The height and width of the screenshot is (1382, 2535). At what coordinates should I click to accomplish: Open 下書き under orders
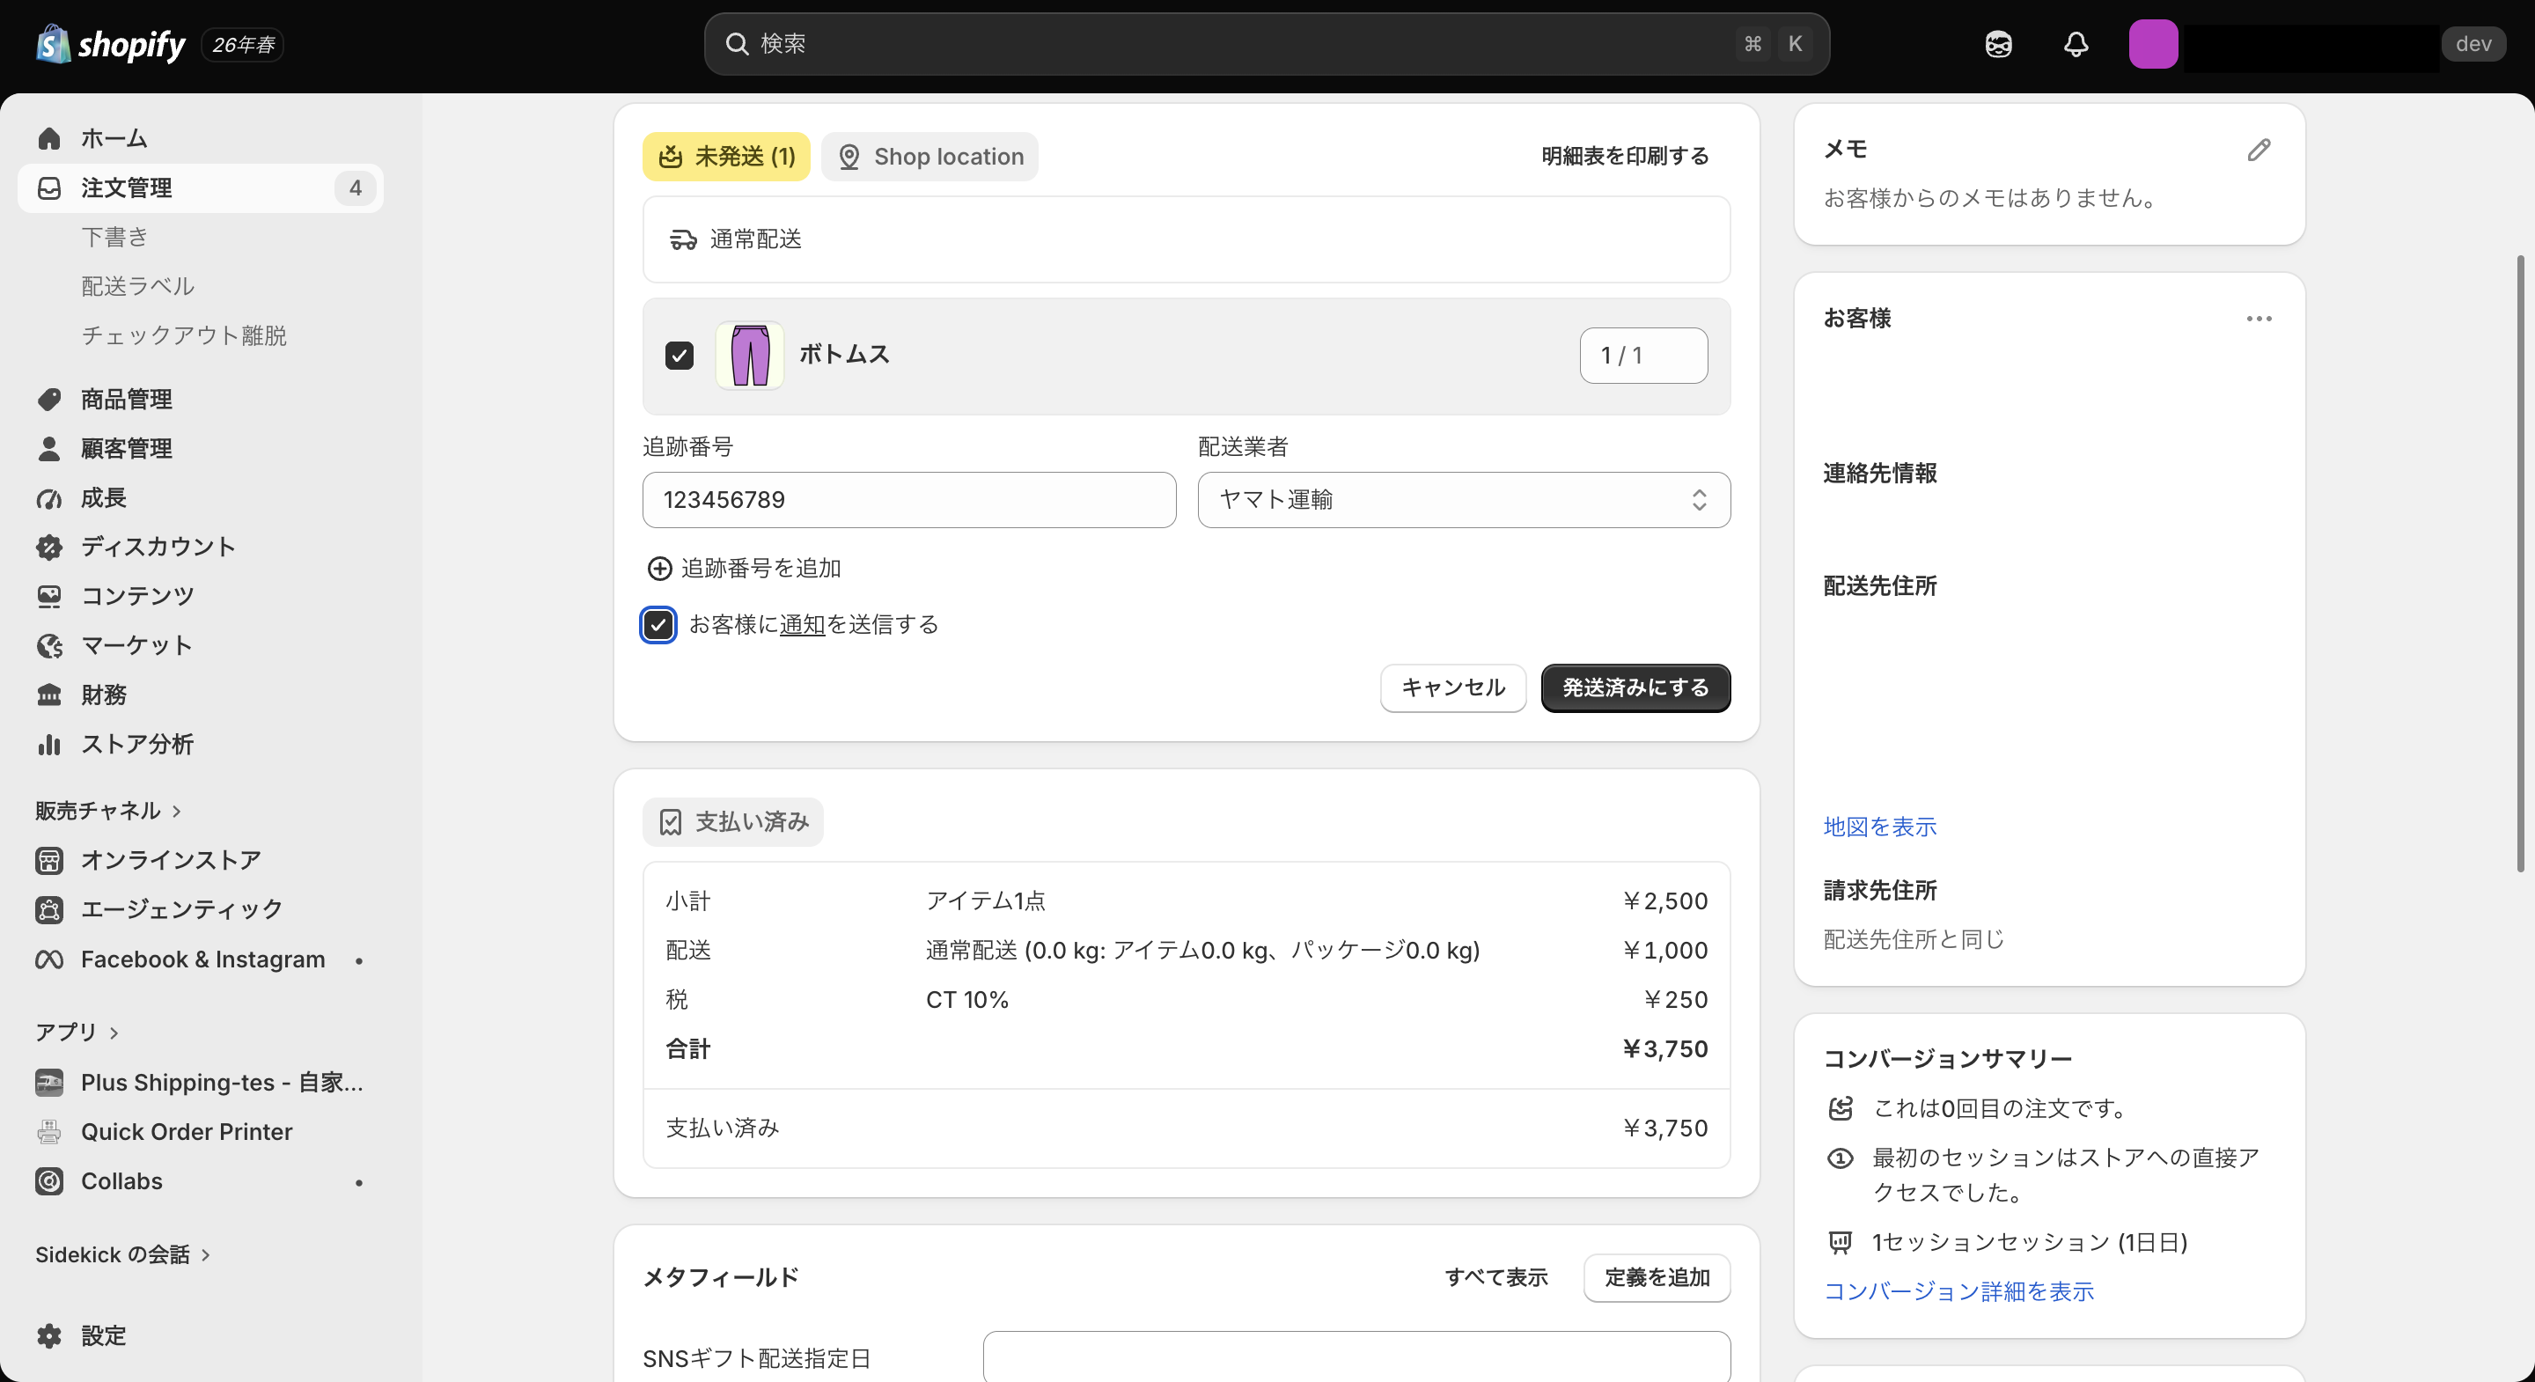[114, 237]
